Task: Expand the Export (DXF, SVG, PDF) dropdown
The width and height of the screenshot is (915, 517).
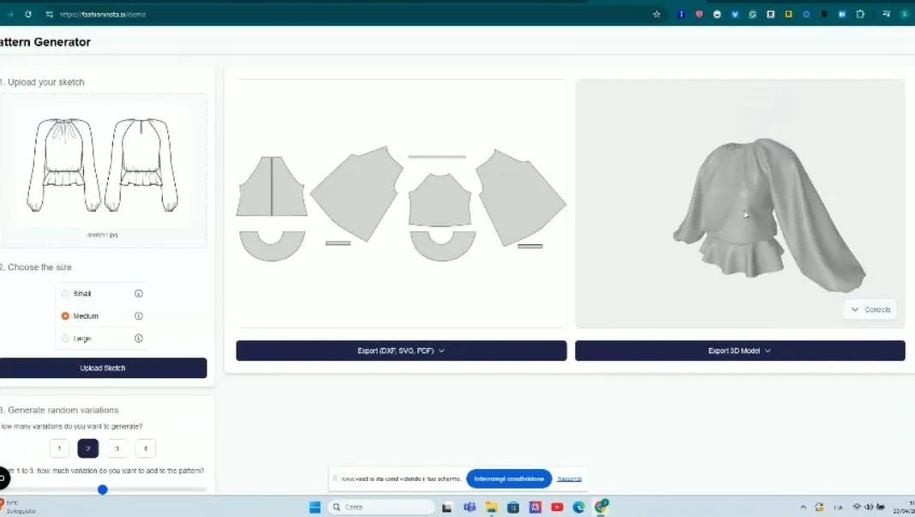Action: pos(402,351)
